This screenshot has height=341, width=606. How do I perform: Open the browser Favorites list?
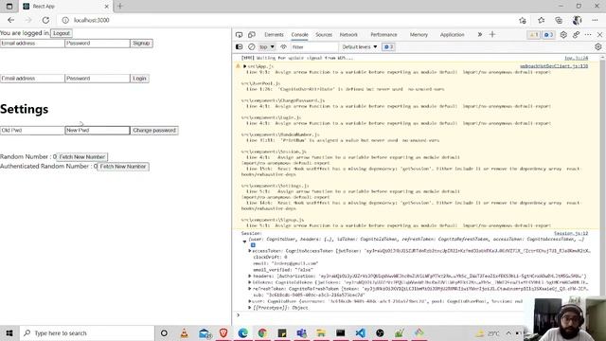(x=541, y=20)
